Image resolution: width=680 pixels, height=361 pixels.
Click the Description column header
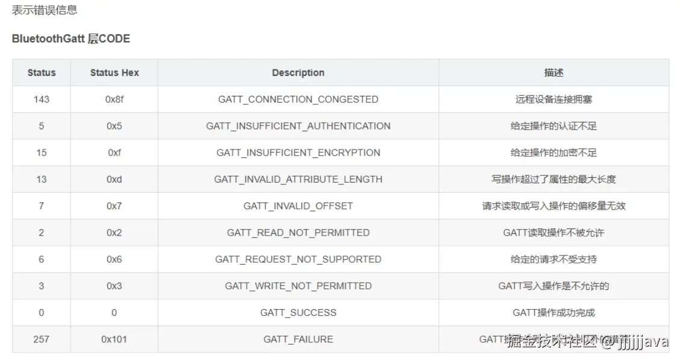click(x=298, y=73)
